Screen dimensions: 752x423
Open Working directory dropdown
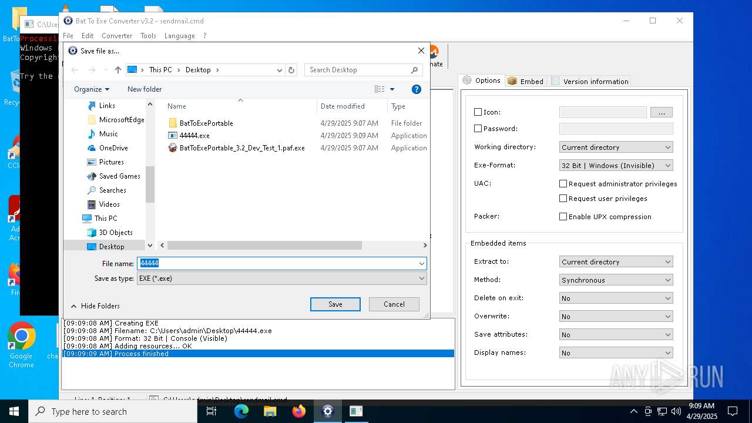(616, 147)
